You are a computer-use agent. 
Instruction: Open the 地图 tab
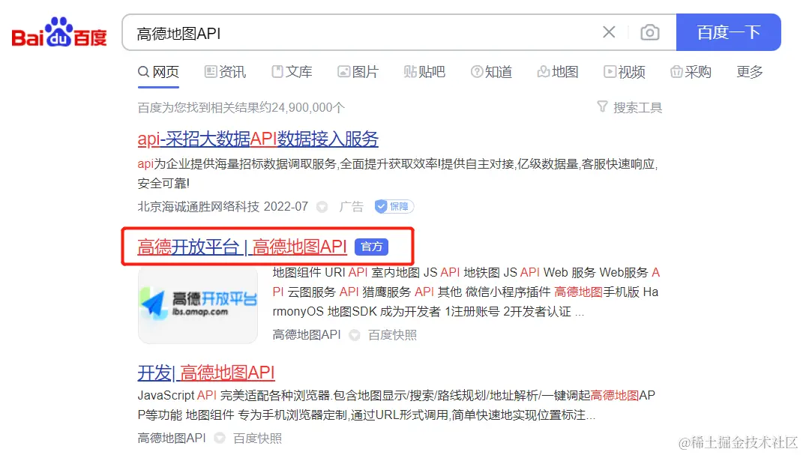557,72
